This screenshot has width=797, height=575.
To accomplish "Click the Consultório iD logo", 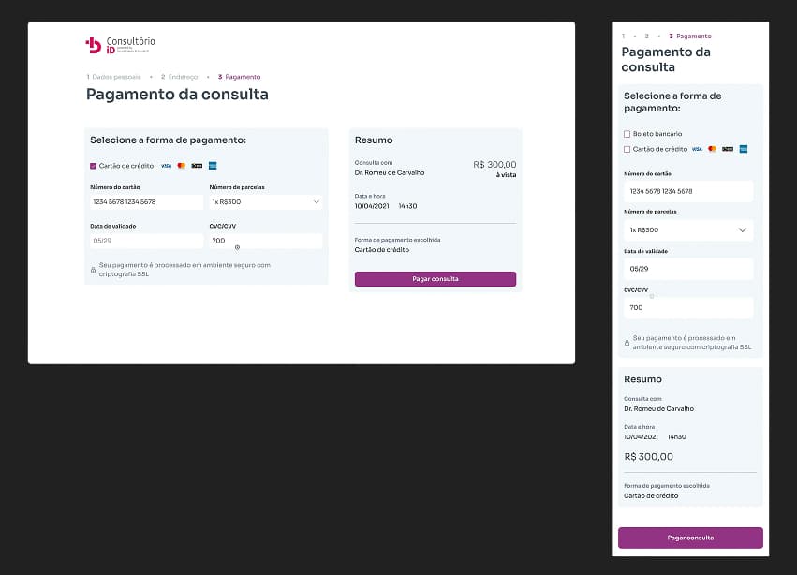I will point(120,44).
